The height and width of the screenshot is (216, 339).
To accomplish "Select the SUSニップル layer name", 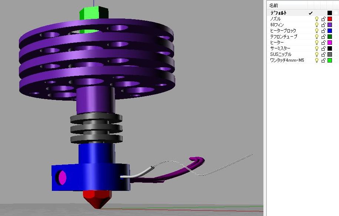I will click(x=280, y=54).
